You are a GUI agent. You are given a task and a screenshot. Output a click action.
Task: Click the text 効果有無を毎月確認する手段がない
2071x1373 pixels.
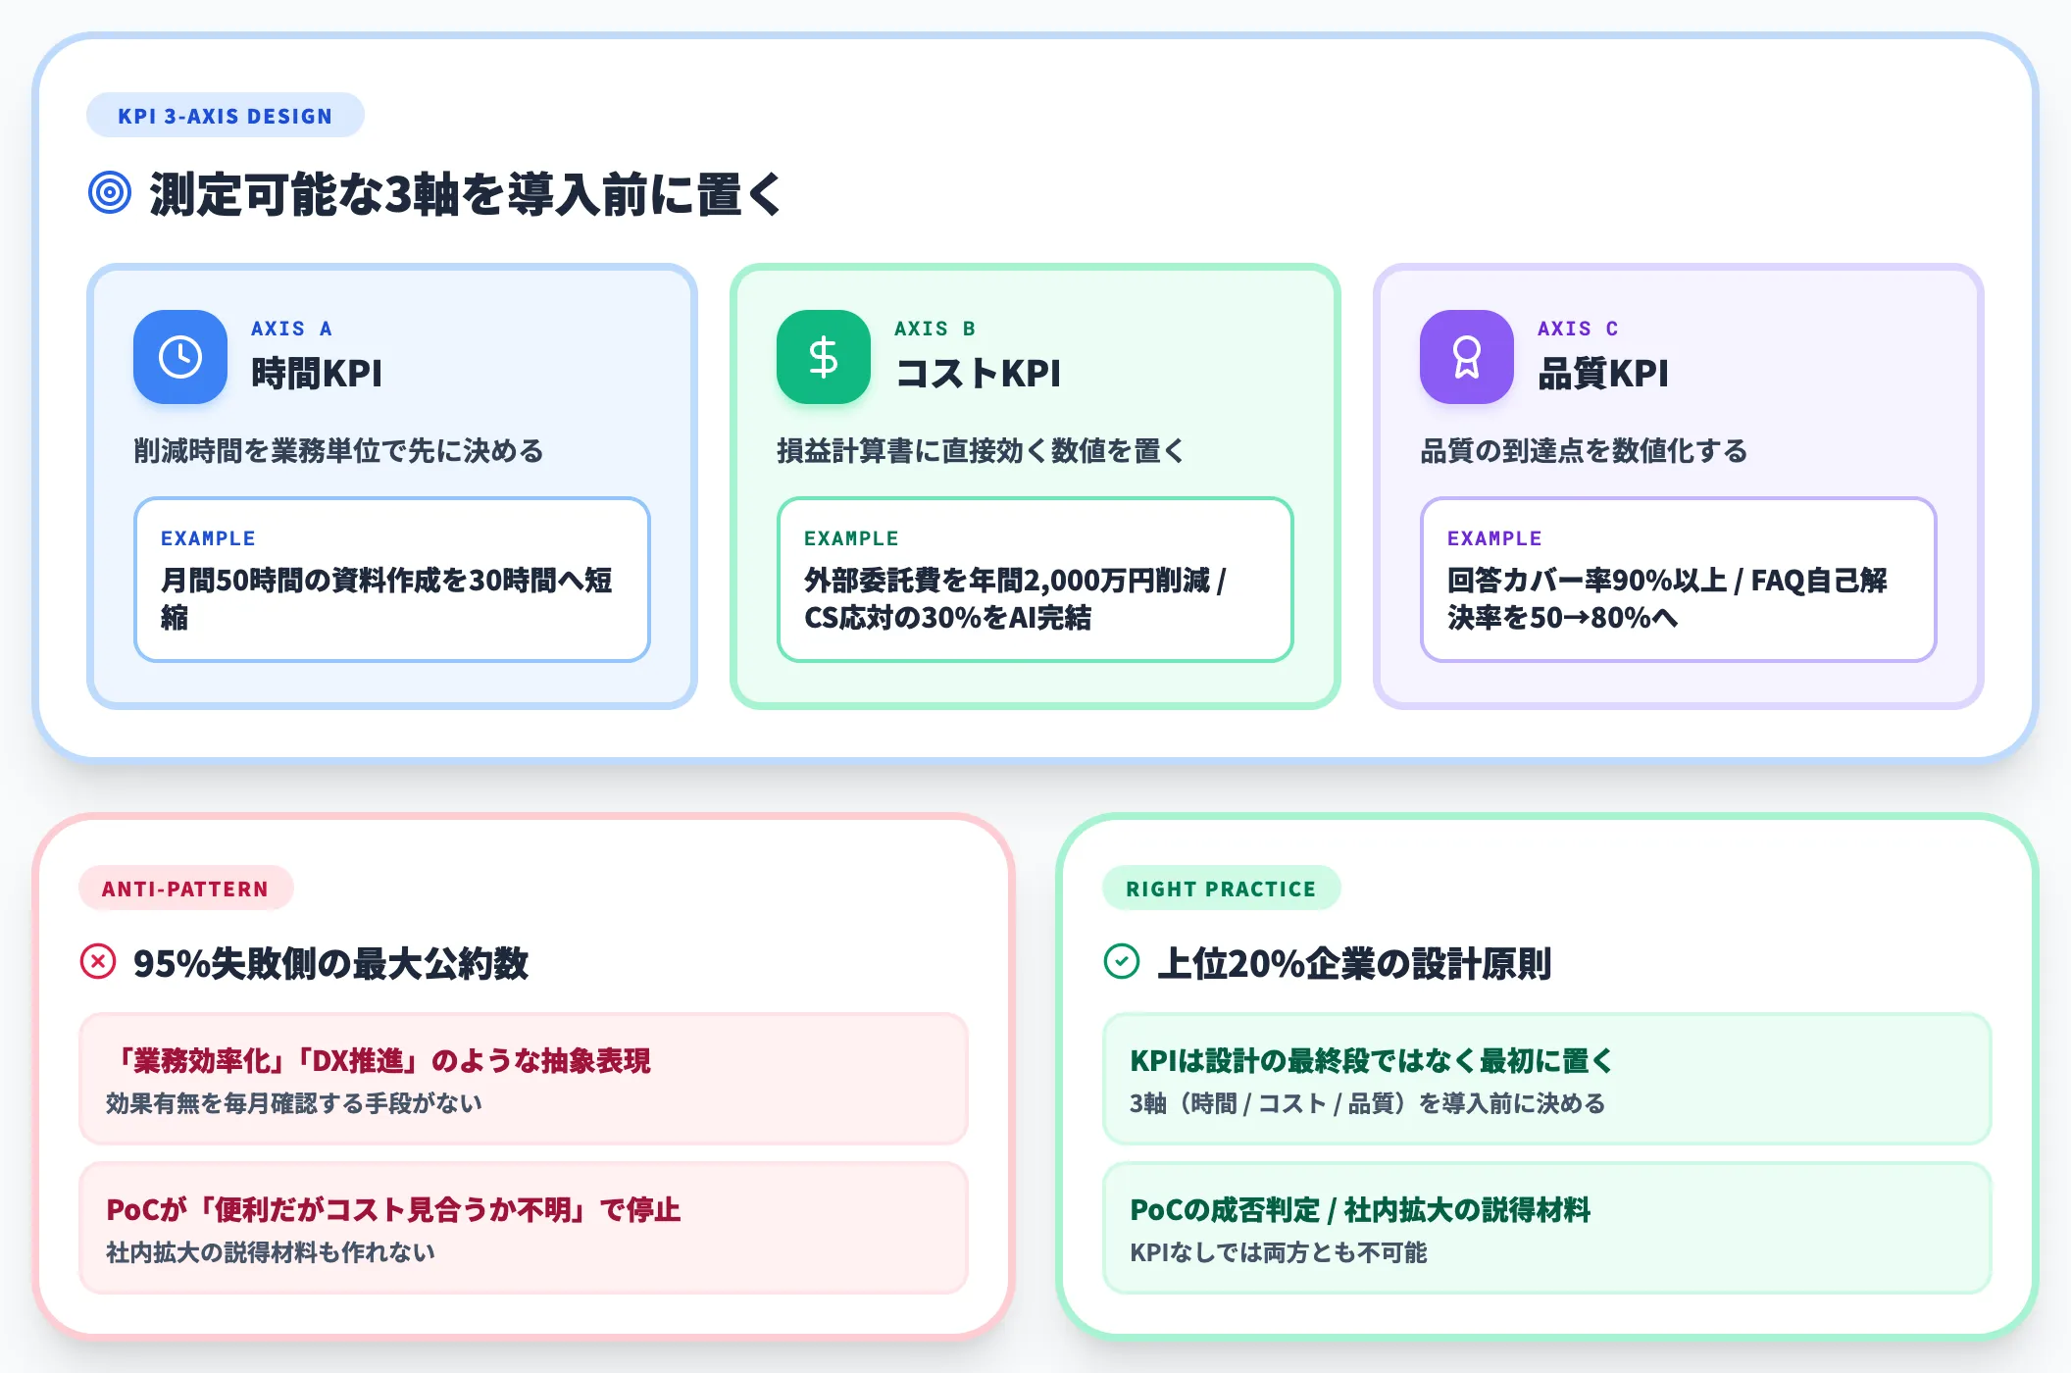[x=294, y=1103]
